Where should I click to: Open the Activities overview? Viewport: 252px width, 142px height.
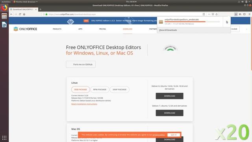pyautogui.click(x=6, y=2)
